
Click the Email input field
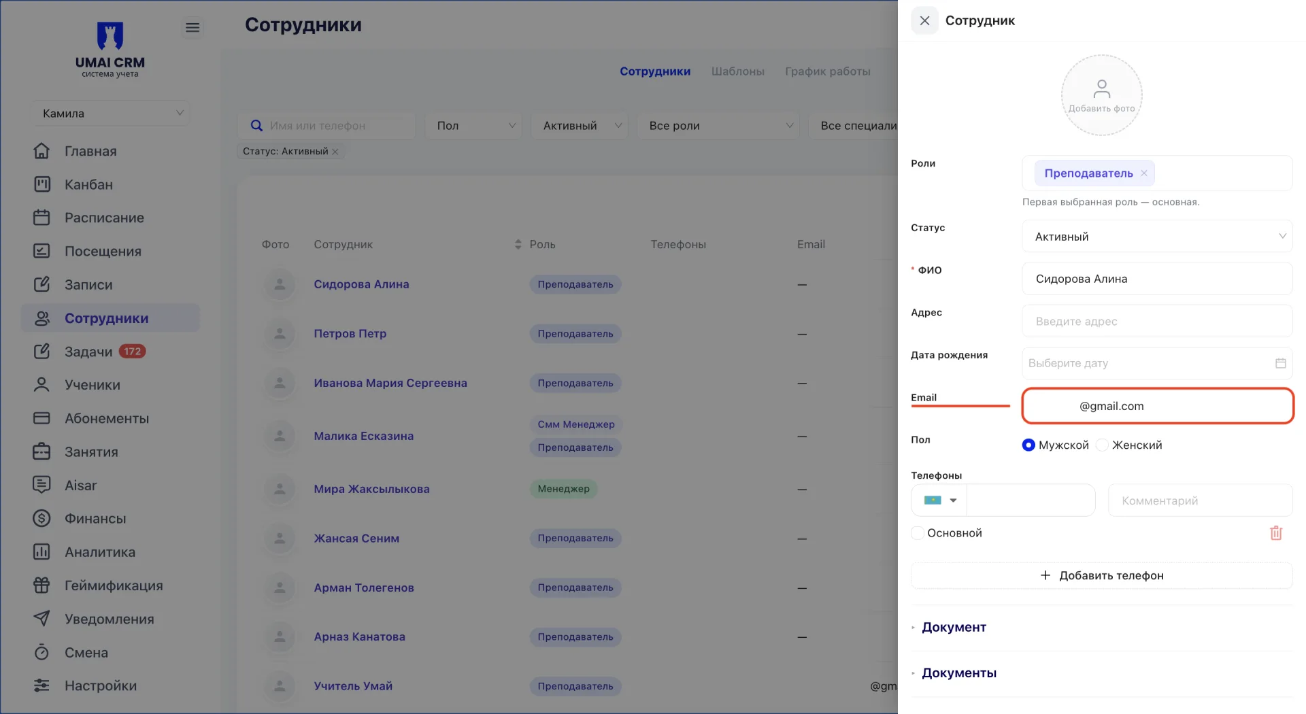(1157, 406)
